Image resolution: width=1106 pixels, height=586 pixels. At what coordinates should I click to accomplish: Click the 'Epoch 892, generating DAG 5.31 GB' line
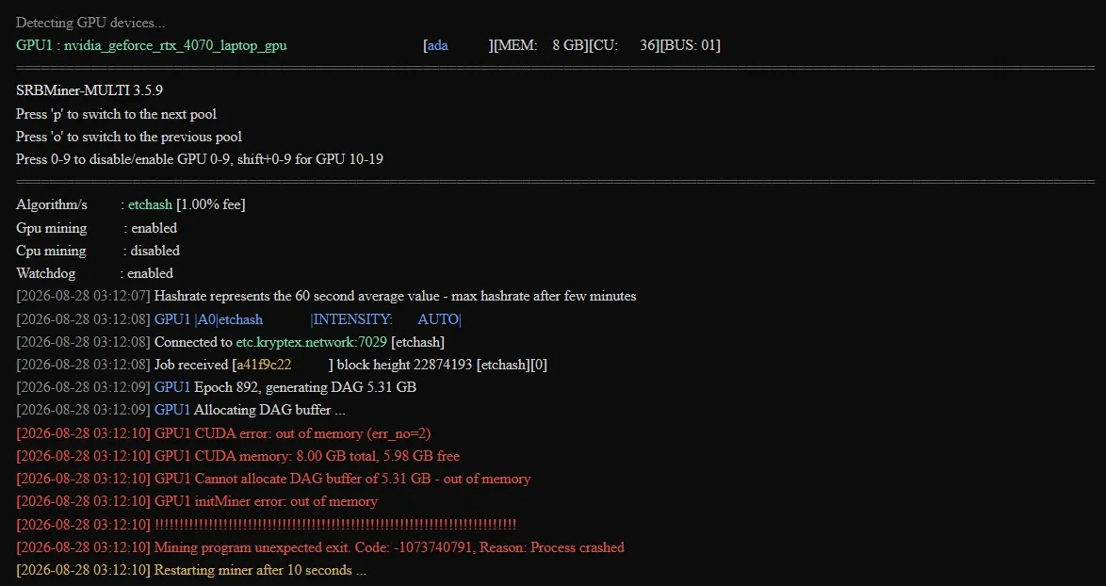tap(304, 387)
